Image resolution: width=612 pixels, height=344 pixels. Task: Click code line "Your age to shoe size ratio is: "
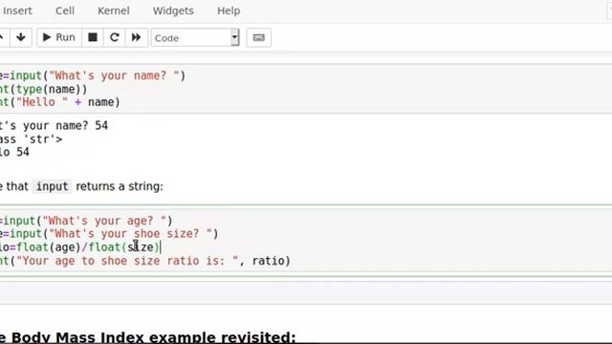coord(145,261)
